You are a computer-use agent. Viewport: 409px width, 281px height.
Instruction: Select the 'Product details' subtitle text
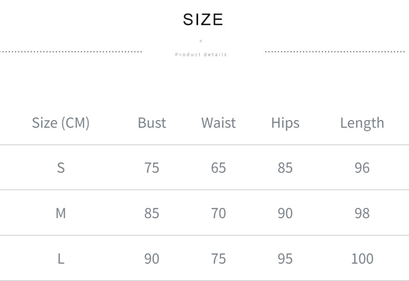click(x=201, y=55)
